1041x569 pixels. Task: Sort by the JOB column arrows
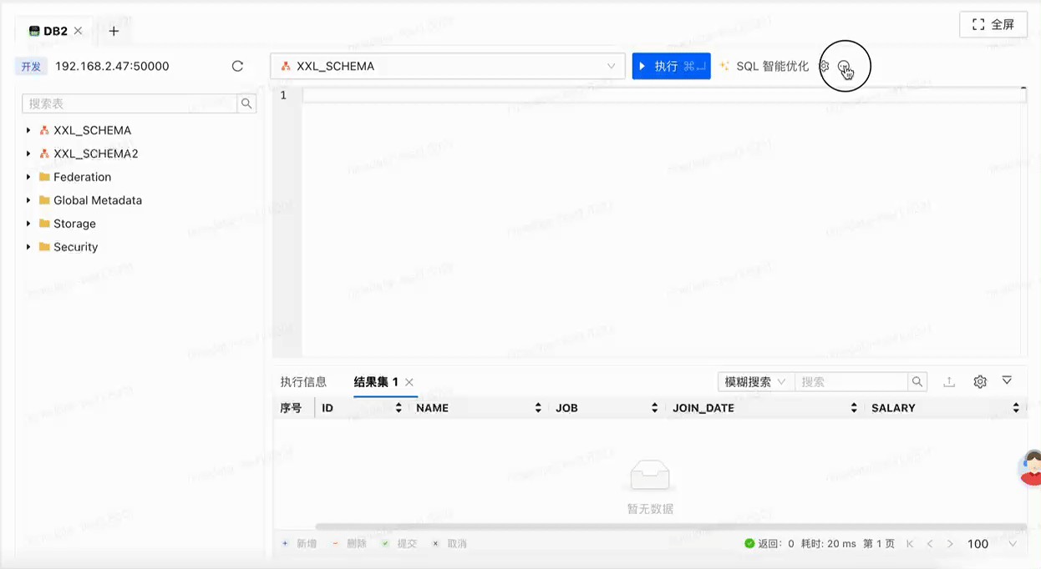pyautogui.click(x=655, y=408)
